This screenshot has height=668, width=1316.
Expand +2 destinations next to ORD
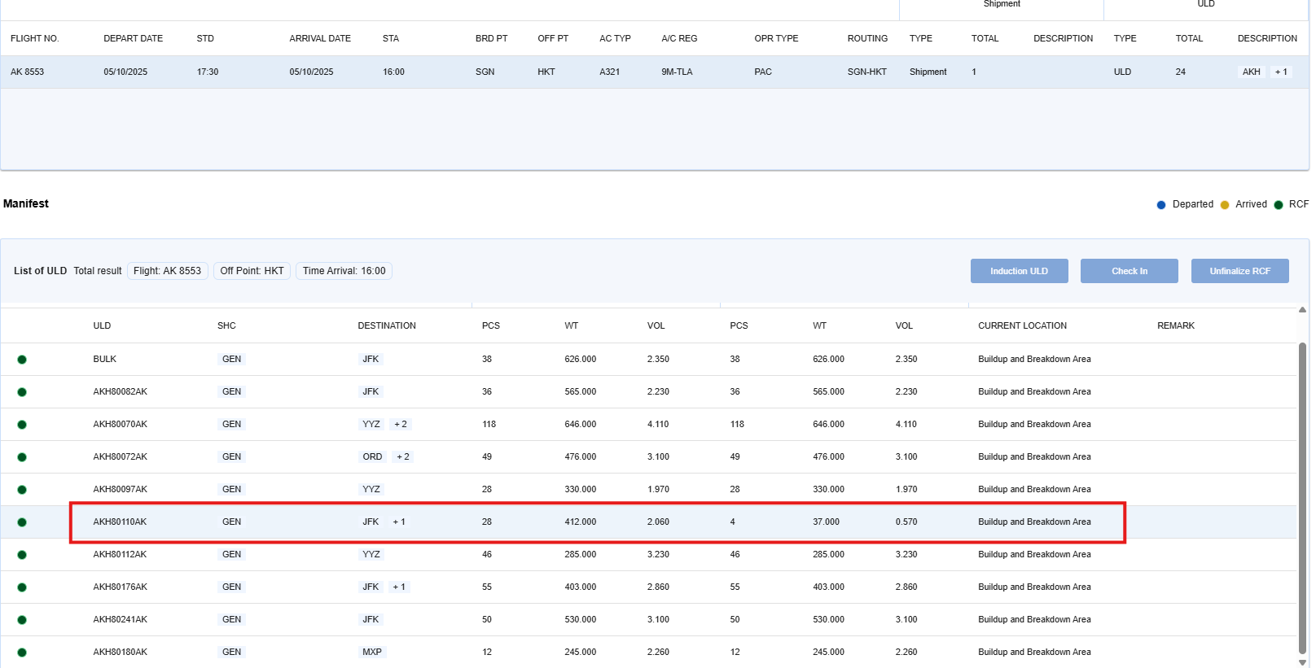403,457
